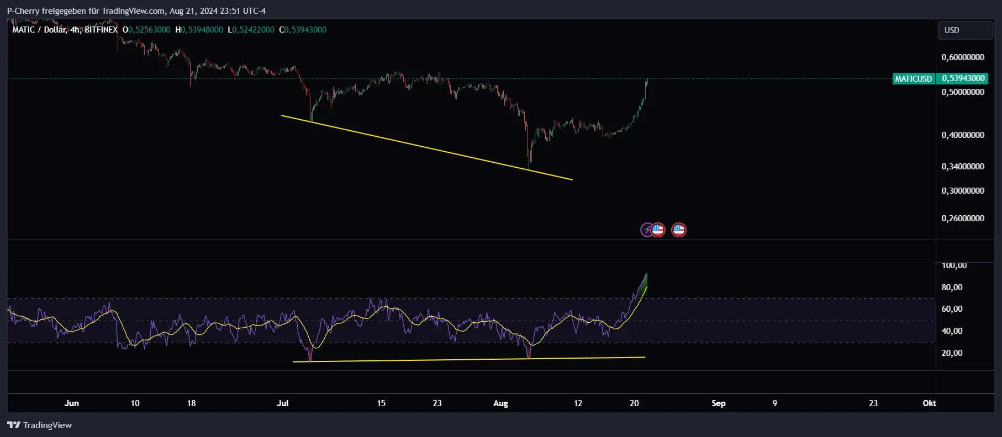Click the 12 date label on time axis
The width and height of the screenshot is (1002, 437).
point(578,403)
